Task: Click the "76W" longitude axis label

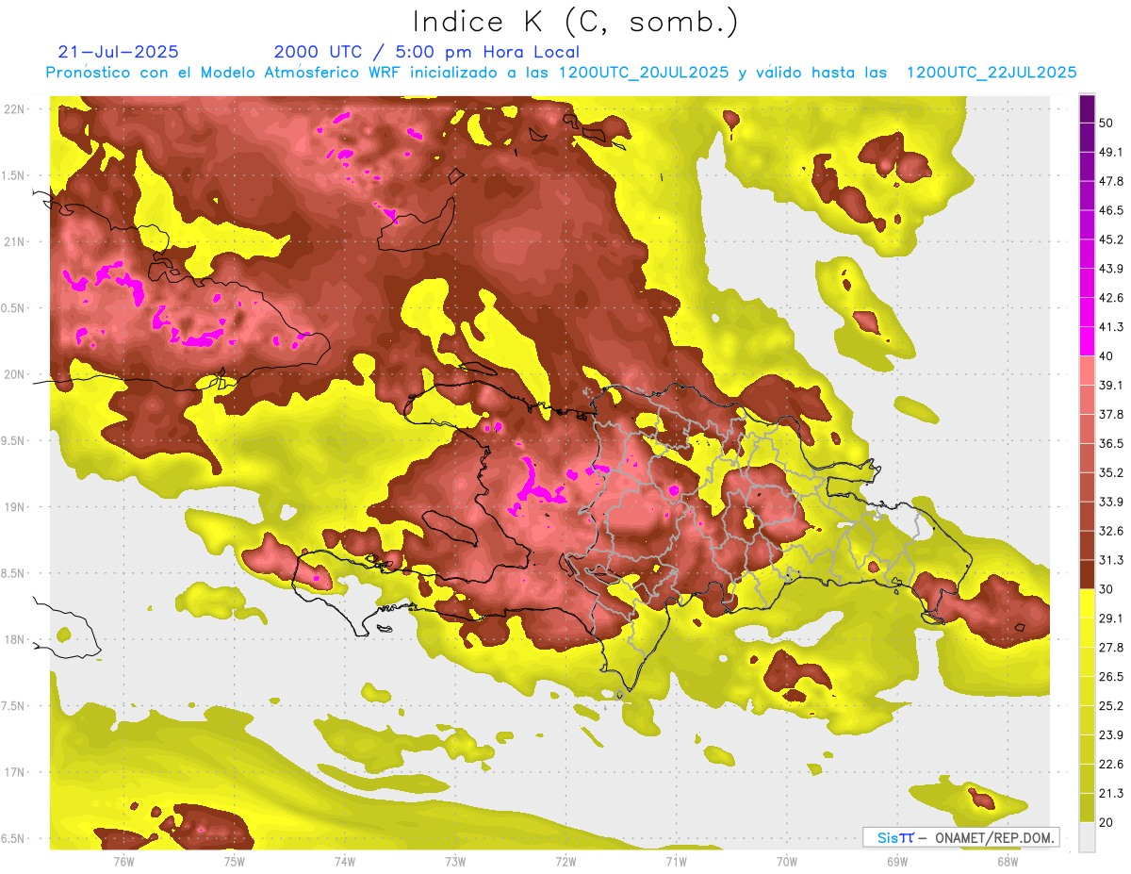Action: [123, 861]
